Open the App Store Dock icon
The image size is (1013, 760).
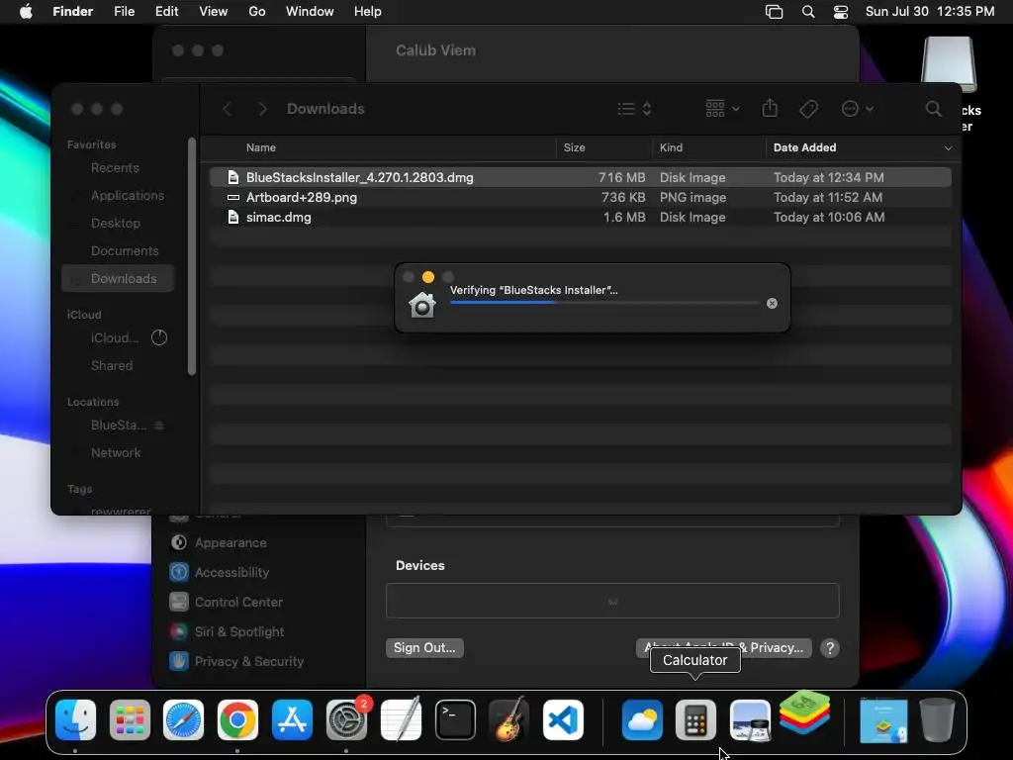pos(292,719)
